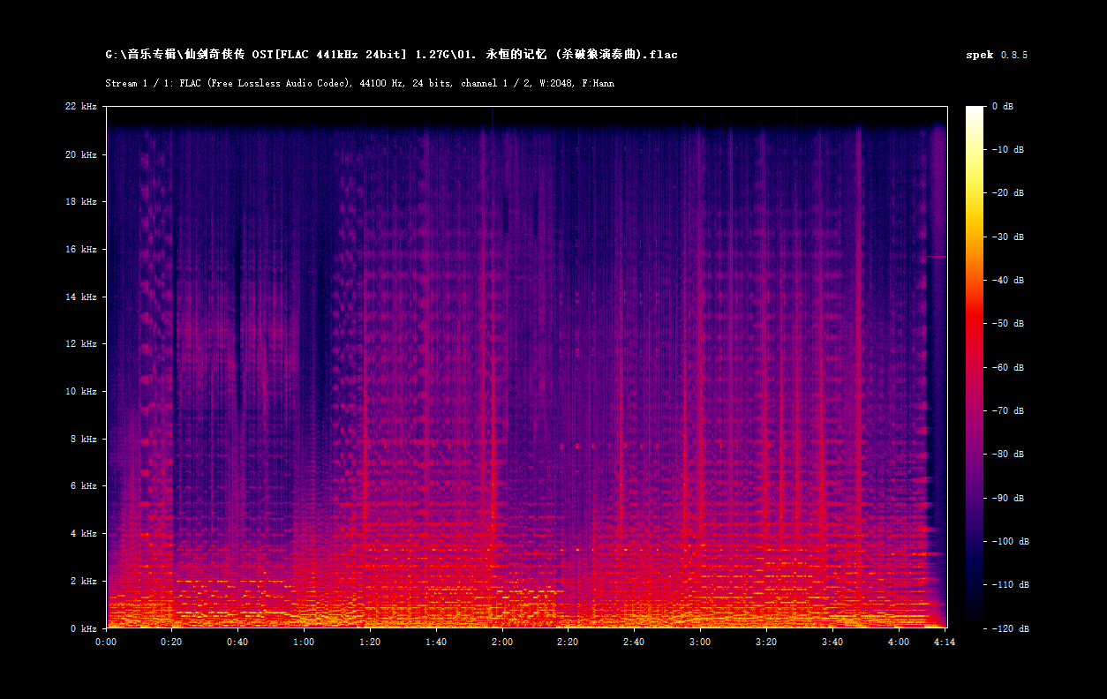Click the 18 kHz frequency axis label
The width and height of the screenshot is (1107, 699).
pos(82,201)
